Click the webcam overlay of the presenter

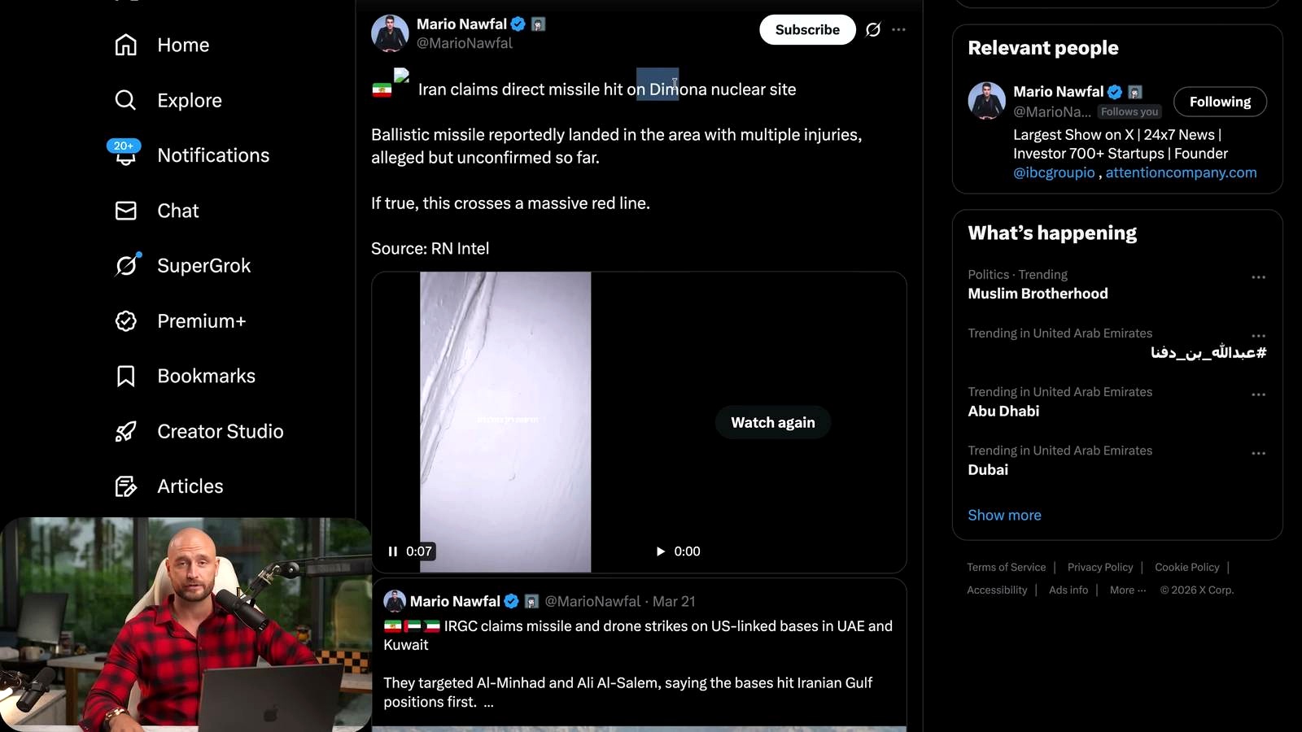(186, 625)
